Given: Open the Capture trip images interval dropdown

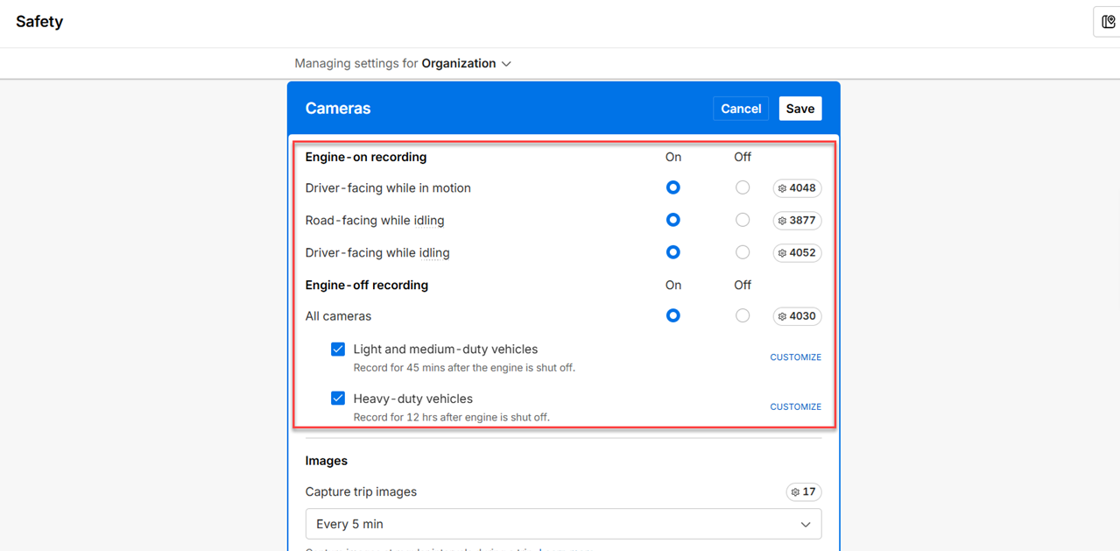Looking at the screenshot, I should pyautogui.click(x=562, y=524).
